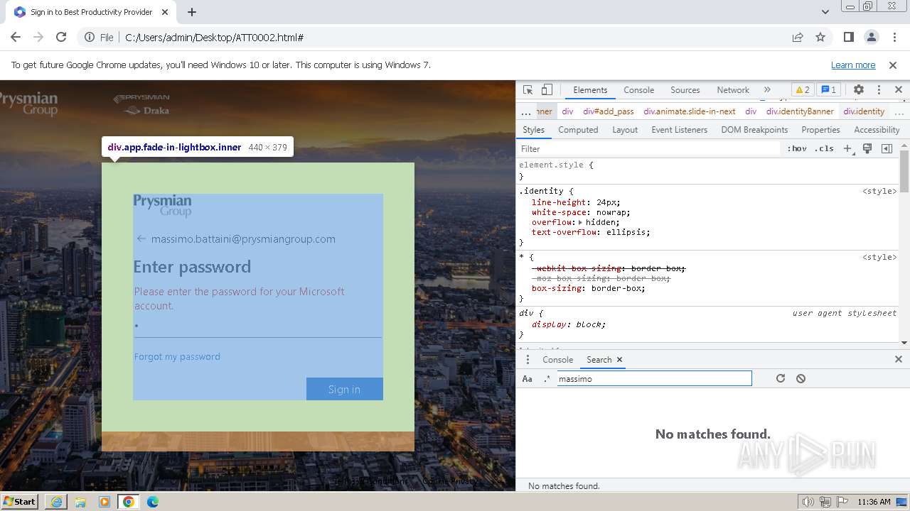
Task: Toggle rendering emulations paintbrush icon
Action: pyautogui.click(x=867, y=149)
